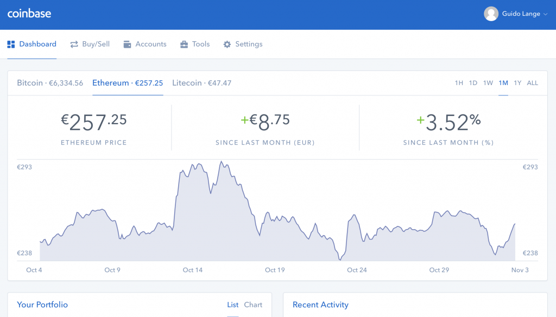The width and height of the screenshot is (556, 317).
Task: Click the Oct 9 date label
Action: point(112,270)
